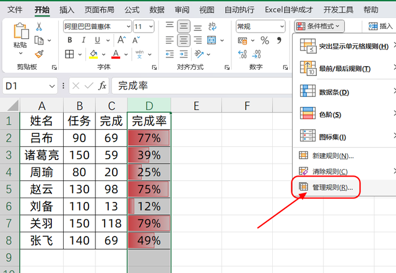Switch to the 插入 tab
Screen dimensions: 396x273
[x=67, y=10]
